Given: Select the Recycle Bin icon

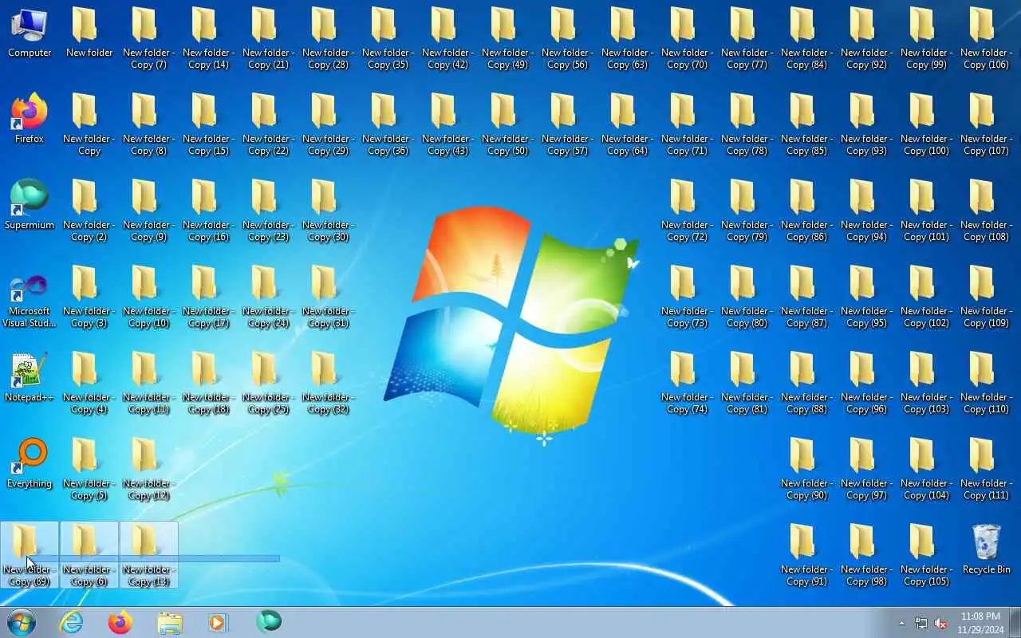Looking at the screenshot, I should 987,550.
